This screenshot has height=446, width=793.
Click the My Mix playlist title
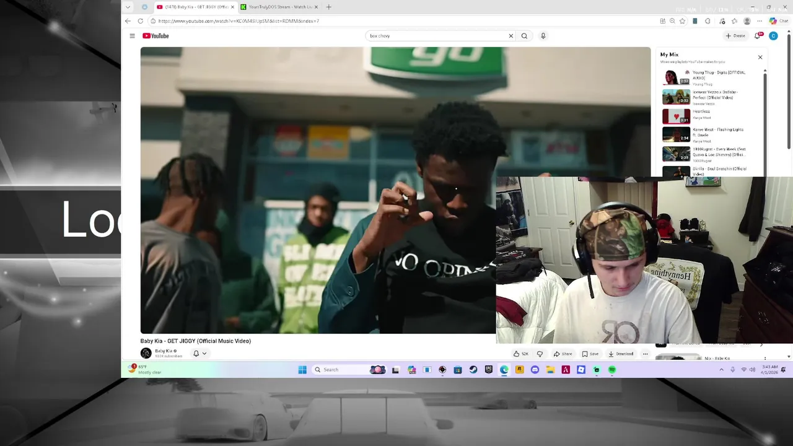[x=669, y=55]
